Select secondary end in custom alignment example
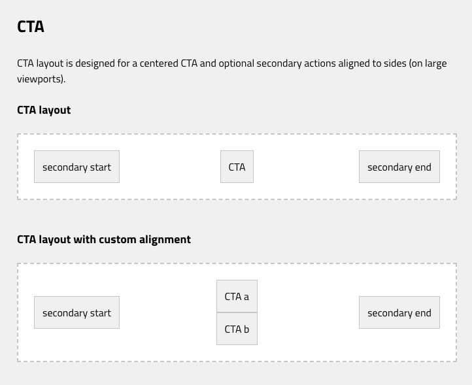 (399, 312)
